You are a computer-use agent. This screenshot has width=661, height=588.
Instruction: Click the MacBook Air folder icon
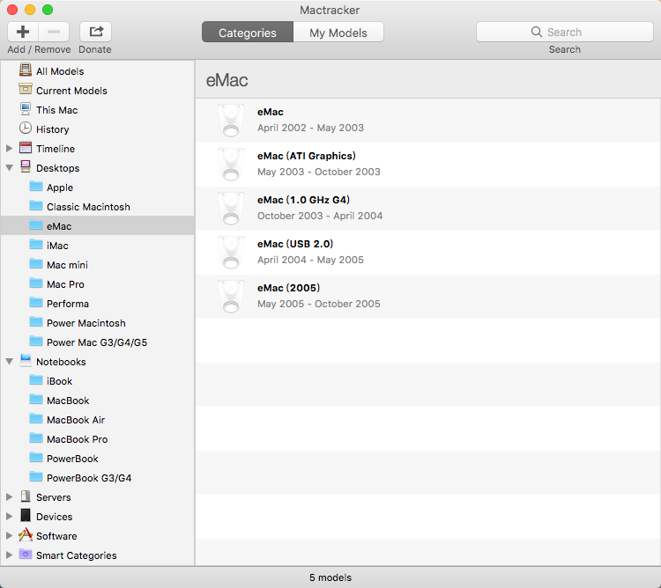pyautogui.click(x=36, y=418)
